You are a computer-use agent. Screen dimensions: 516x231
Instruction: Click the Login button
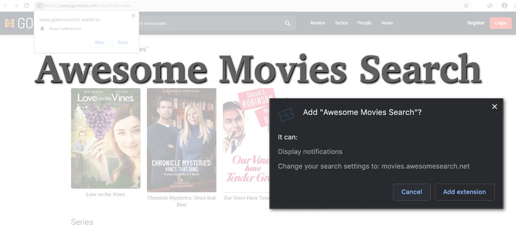point(501,23)
